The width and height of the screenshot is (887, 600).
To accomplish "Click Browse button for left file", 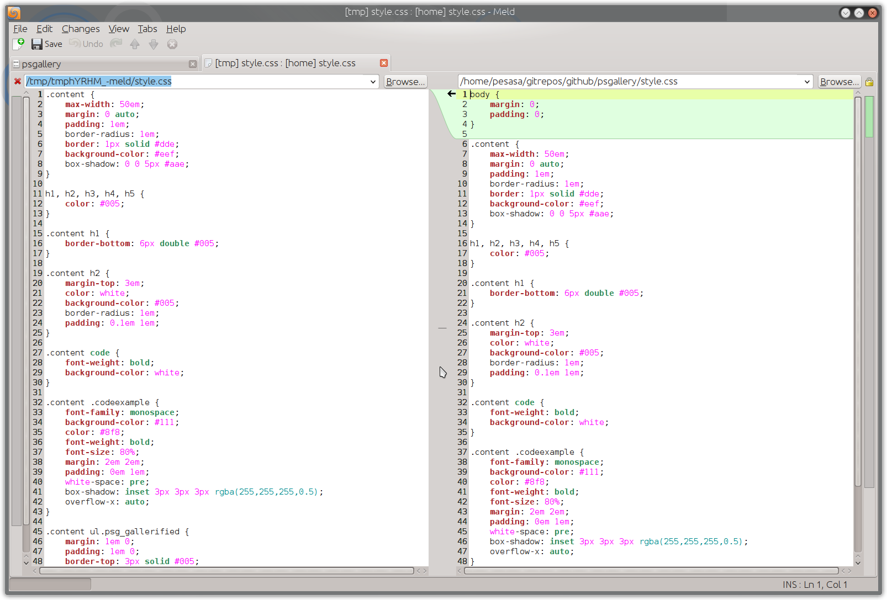I will 405,82.
